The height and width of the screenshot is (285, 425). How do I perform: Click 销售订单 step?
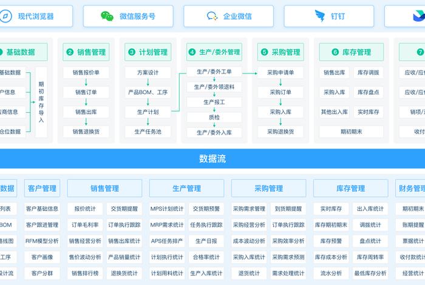86,92
